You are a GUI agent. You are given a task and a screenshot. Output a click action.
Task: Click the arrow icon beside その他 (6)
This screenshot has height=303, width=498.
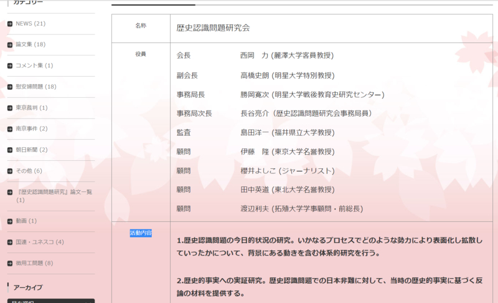point(10,171)
